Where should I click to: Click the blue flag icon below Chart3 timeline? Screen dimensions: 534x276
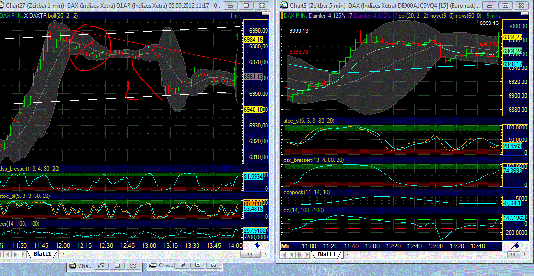coord(516,244)
